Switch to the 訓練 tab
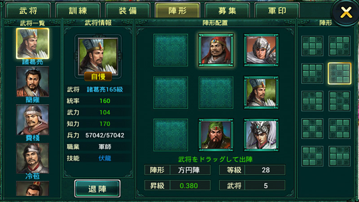 click(78, 10)
